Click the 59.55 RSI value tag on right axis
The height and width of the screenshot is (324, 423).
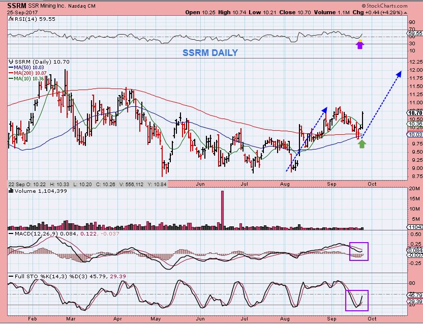coord(416,34)
